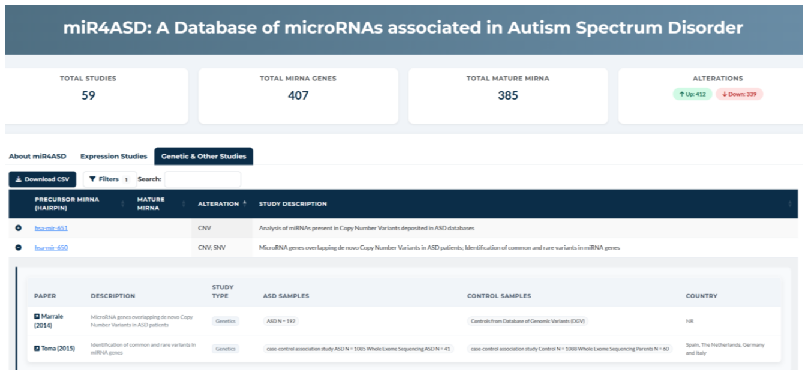
Task: Click the Down: 339 badge
Action: 739,94
